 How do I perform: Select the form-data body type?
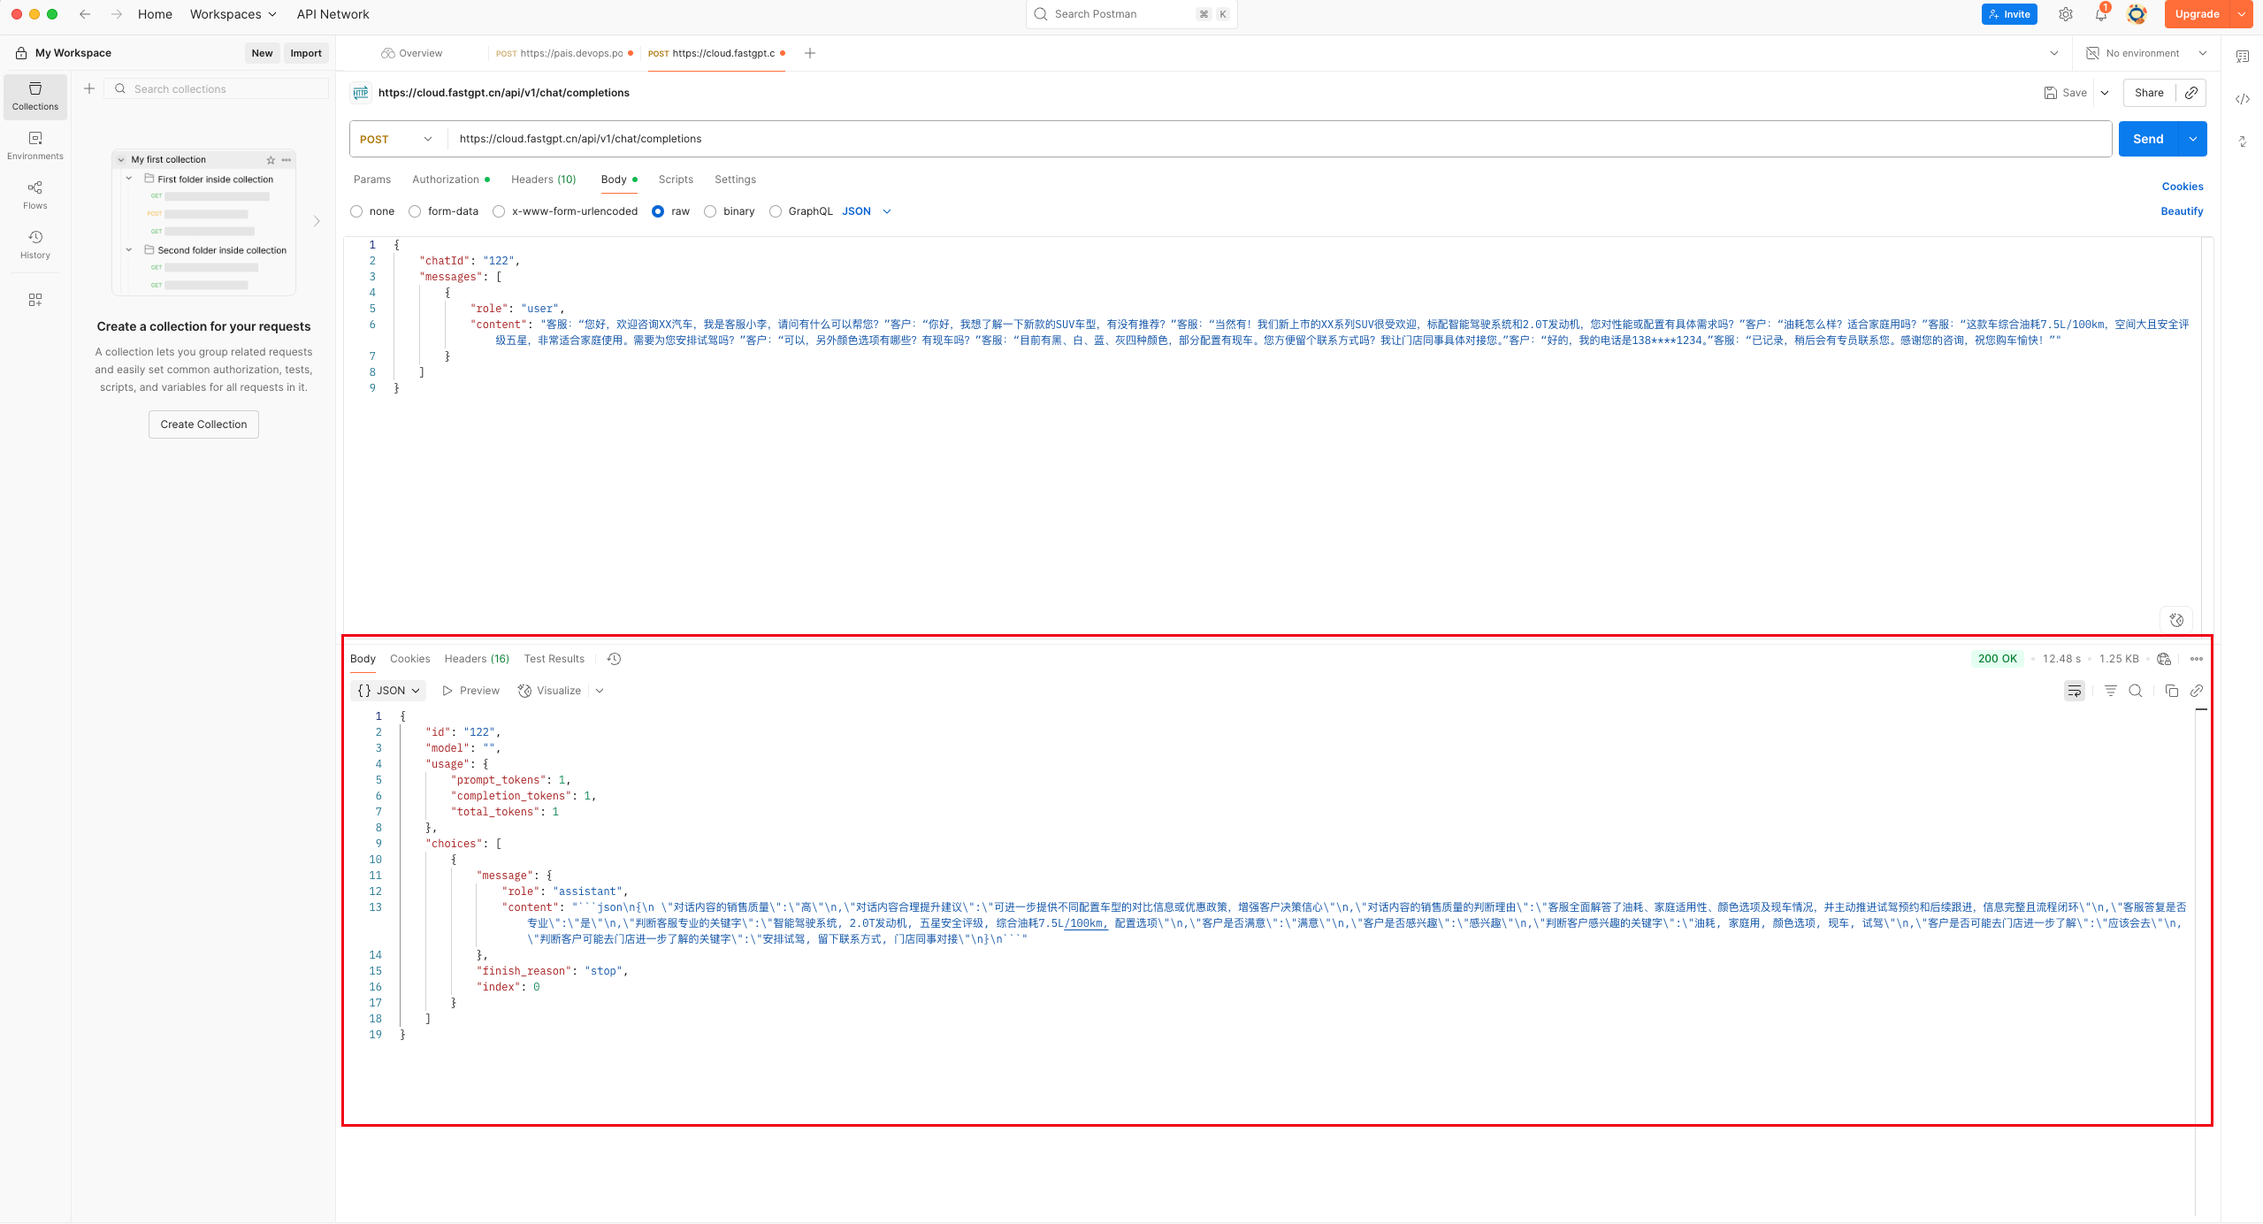415,211
